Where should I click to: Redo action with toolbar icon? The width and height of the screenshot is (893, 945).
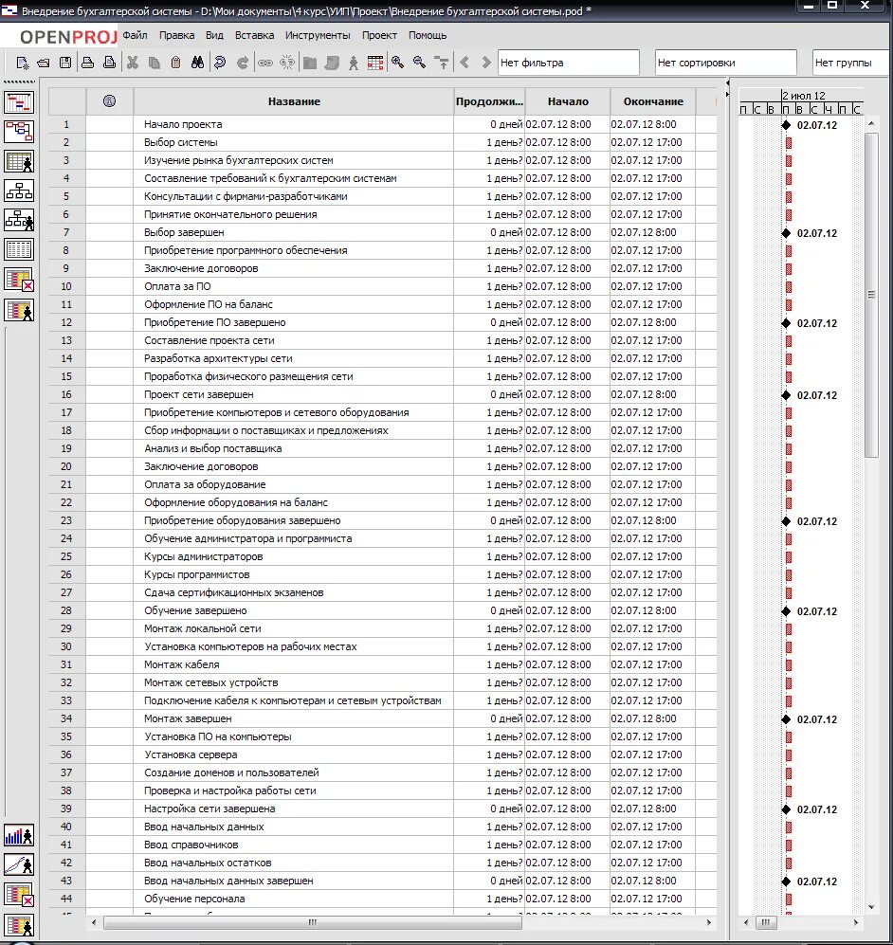point(243,63)
